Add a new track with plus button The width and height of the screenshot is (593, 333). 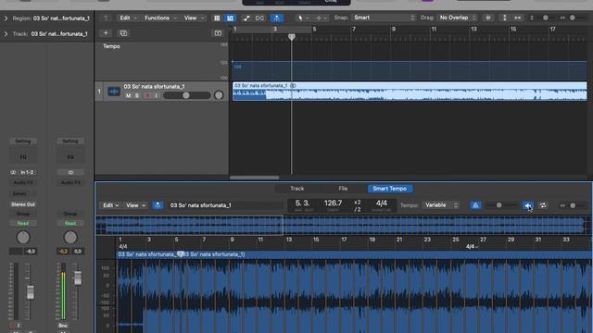coord(106,33)
